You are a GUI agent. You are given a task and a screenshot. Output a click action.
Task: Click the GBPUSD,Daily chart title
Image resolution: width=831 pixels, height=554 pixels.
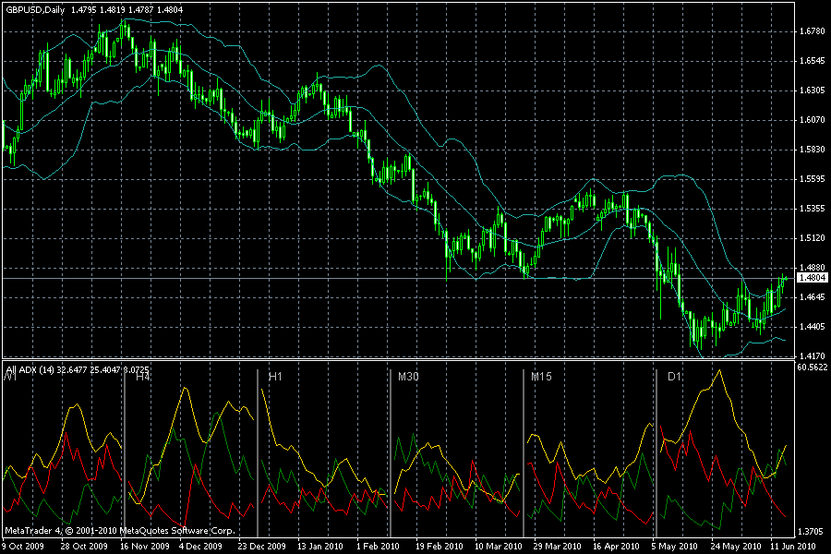click(x=35, y=9)
